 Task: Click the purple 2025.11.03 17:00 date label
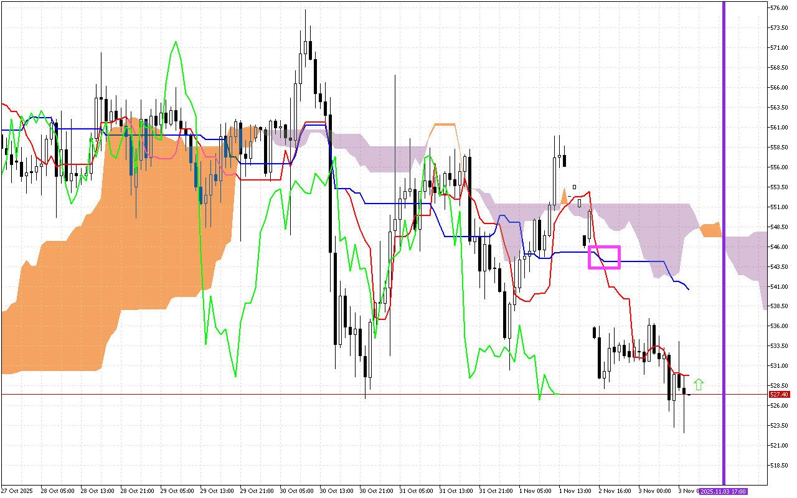tap(723, 491)
